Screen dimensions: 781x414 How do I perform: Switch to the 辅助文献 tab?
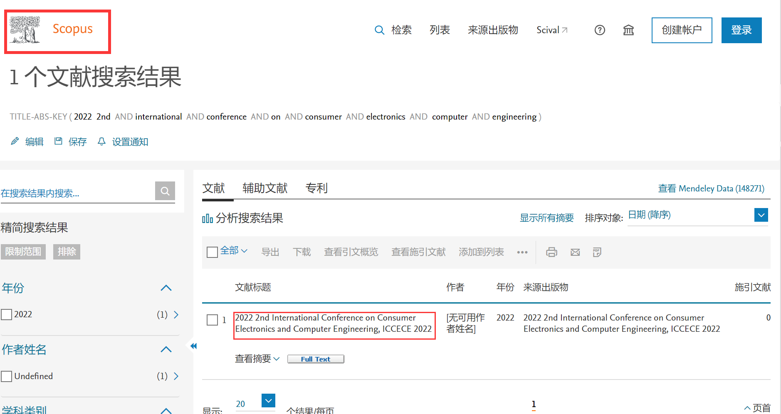pos(265,188)
